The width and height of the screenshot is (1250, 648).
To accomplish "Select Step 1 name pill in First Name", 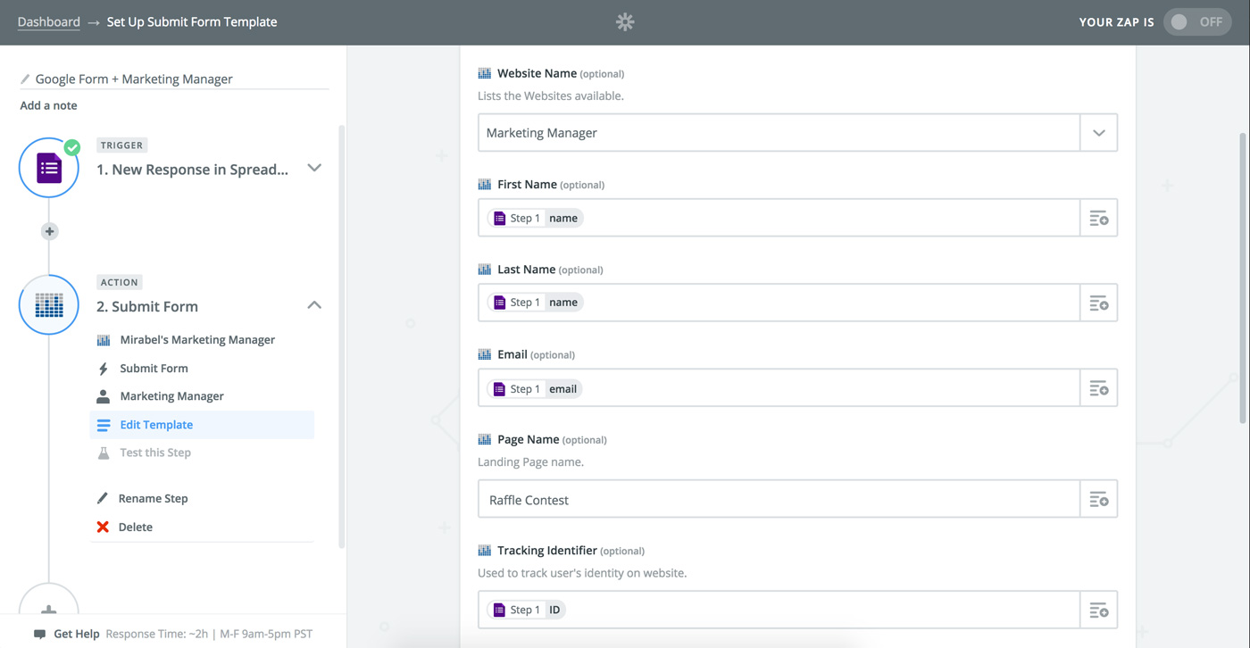I will (536, 218).
